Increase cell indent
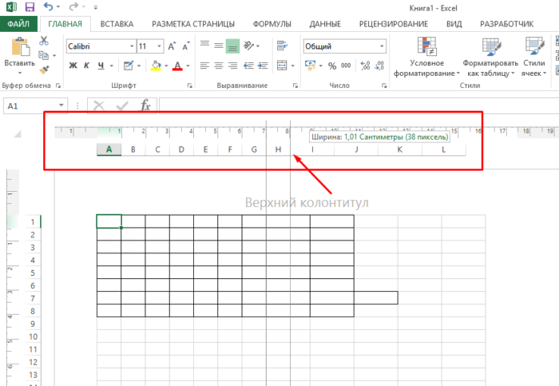 (263, 66)
